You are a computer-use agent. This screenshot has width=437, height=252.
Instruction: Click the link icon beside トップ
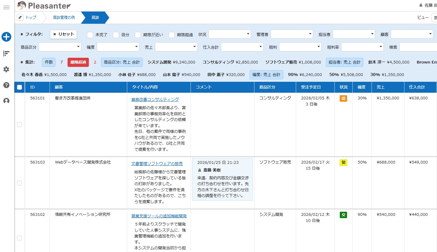[x=20, y=18]
